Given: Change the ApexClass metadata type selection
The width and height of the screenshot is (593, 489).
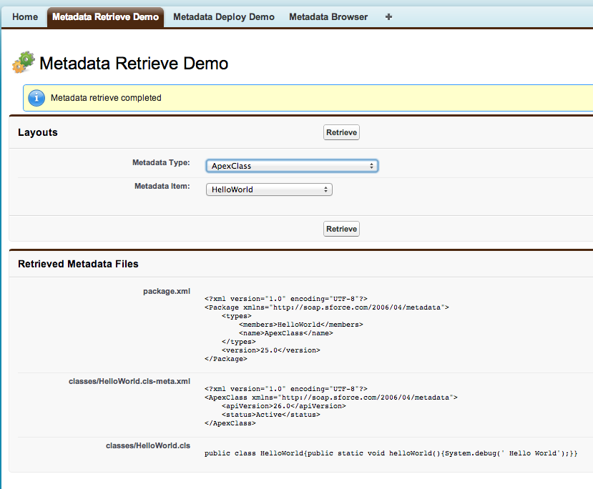Looking at the screenshot, I should pos(292,165).
